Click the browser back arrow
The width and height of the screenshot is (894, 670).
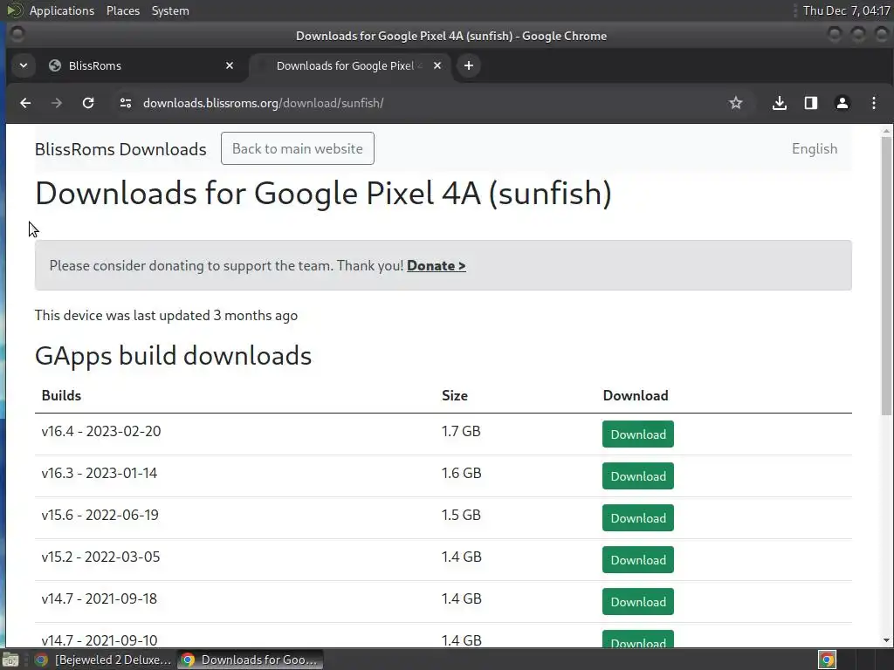[25, 103]
